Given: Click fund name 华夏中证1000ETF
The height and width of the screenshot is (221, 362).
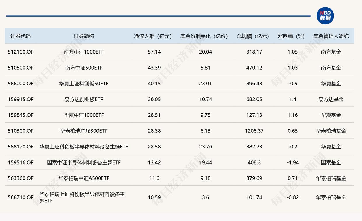Looking at the screenshot, I should 84,115.
